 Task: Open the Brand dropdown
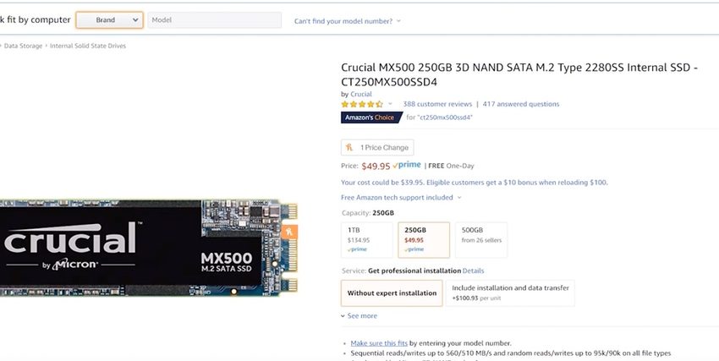point(109,20)
